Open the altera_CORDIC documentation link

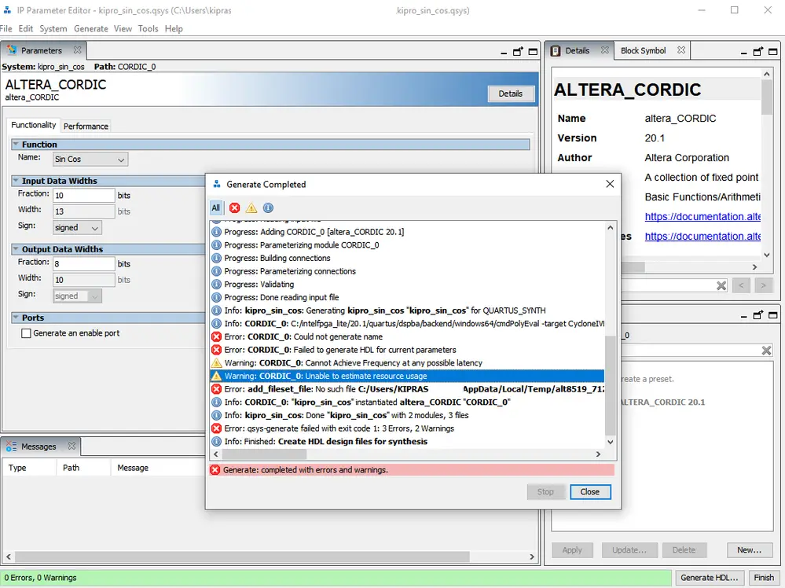702,216
